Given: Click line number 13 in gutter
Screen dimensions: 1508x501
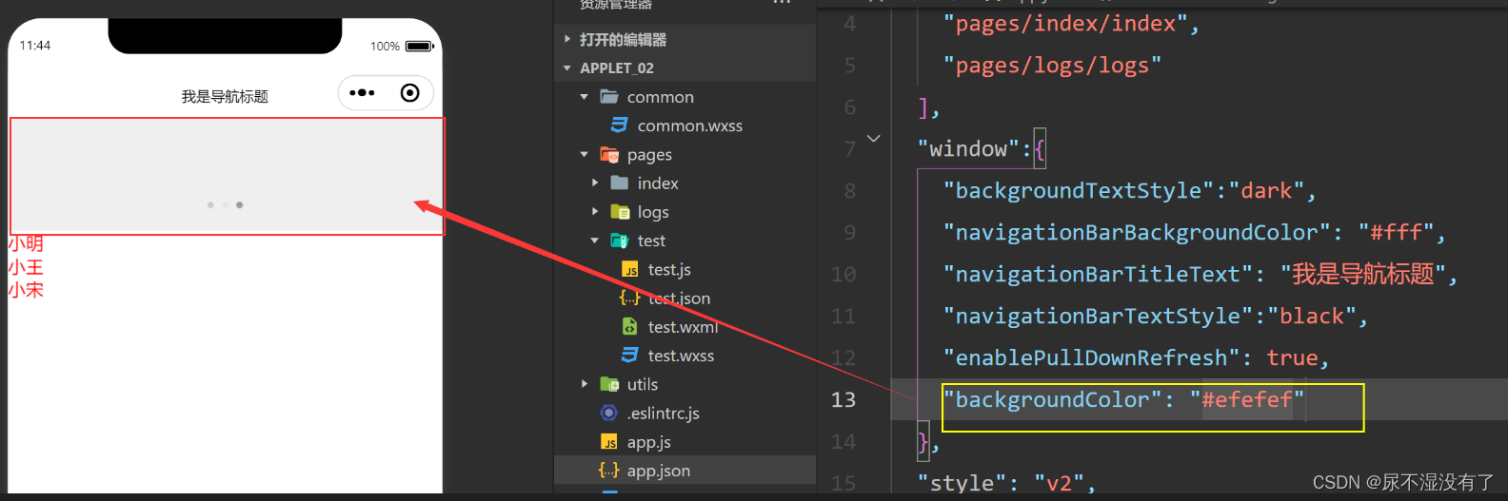Looking at the screenshot, I should (843, 399).
